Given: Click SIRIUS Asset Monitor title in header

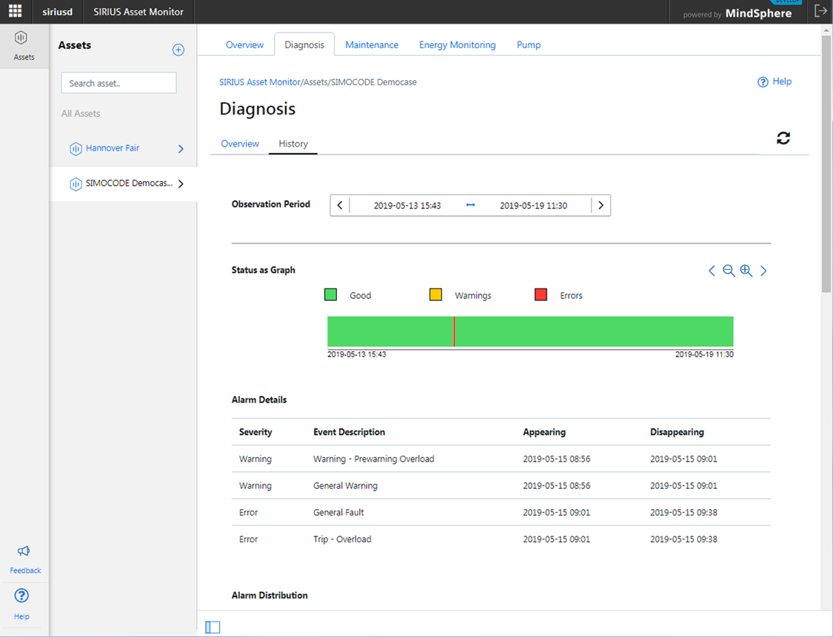Looking at the screenshot, I should [x=138, y=12].
